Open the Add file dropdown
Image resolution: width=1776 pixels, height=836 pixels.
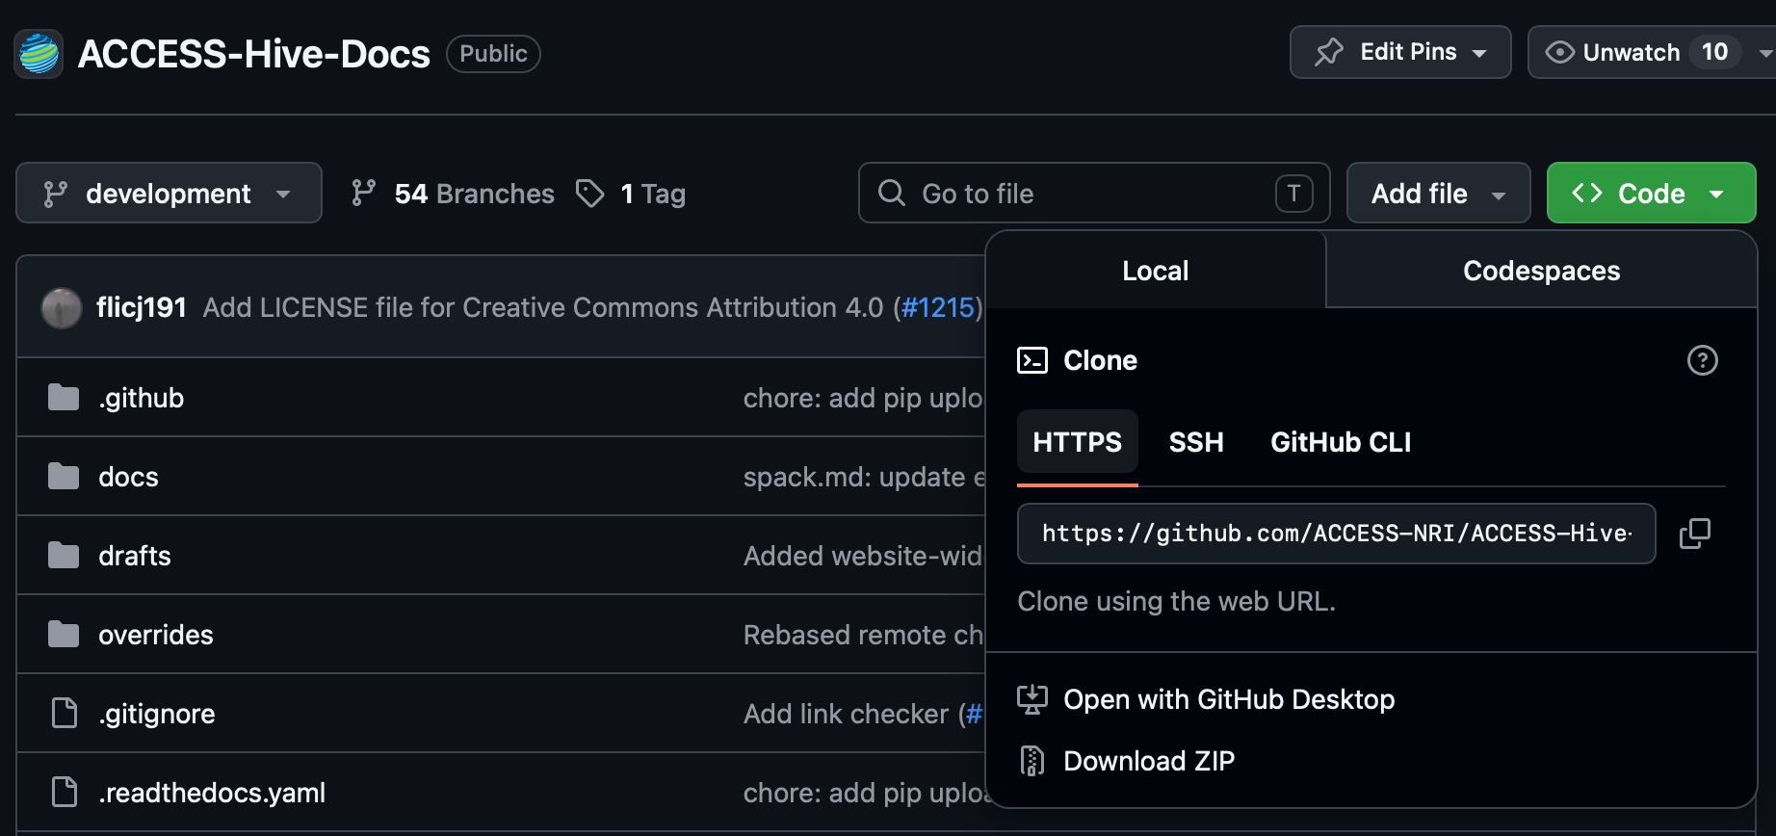coord(1438,193)
